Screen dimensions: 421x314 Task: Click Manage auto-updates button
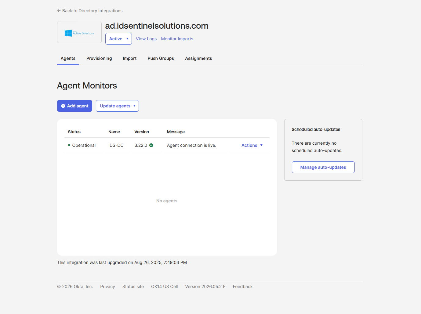tap(323, 167)
